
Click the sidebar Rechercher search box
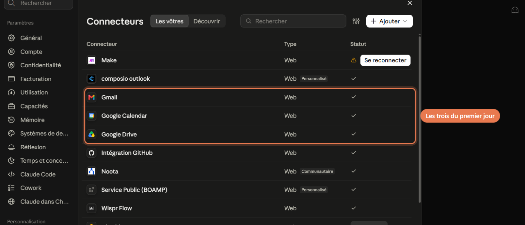39,3
